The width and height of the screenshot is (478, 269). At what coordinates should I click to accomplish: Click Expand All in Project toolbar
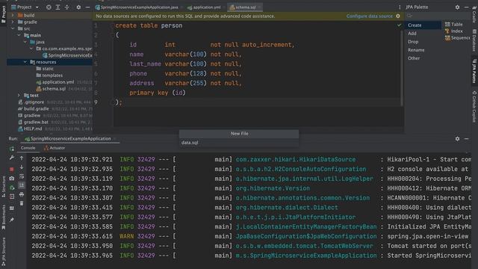point(58,7)
